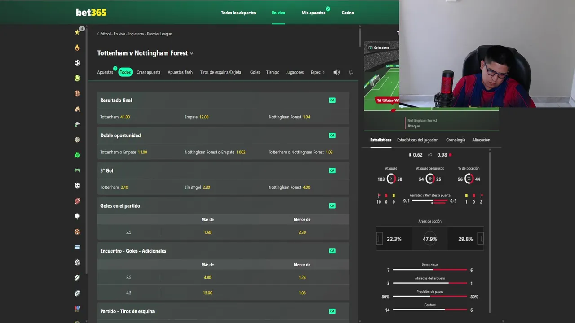
Task: Click cash-out badge on 3° Gol market
Action: tap(332, 170)
